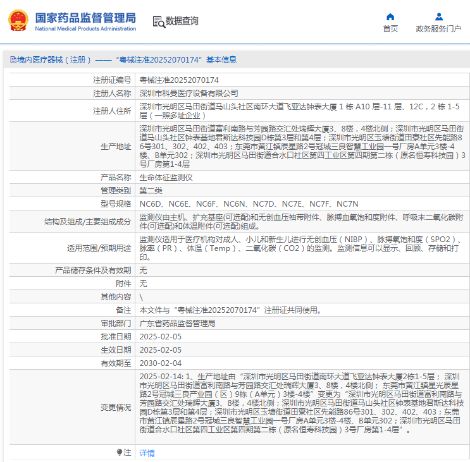Open the 首页 text link
Screen dimensions: 470x462
[390, 28]
